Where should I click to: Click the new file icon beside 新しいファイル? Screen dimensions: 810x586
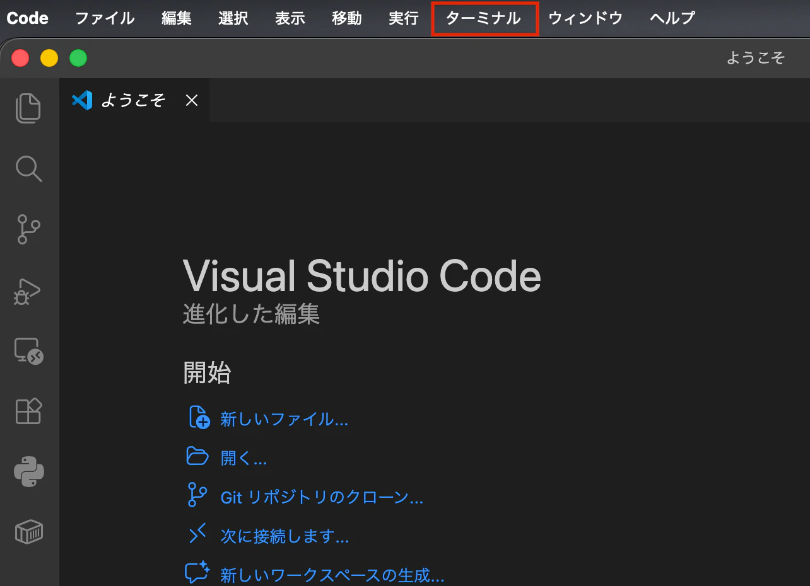(199, 418)
